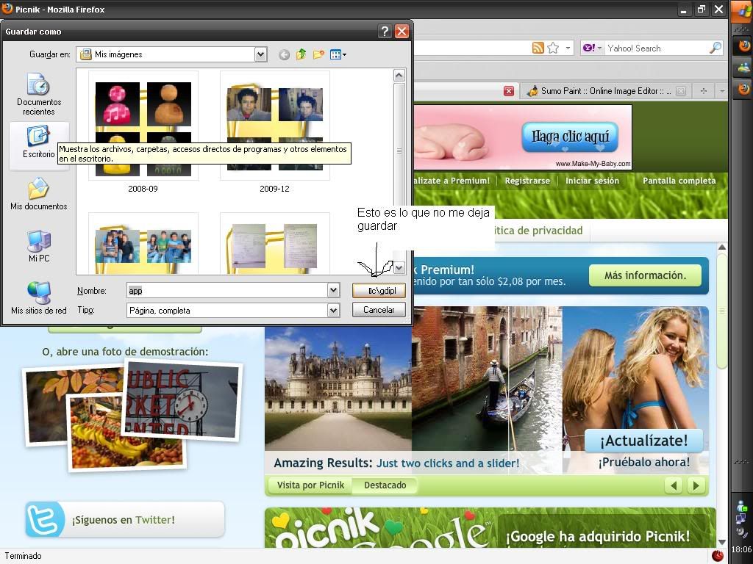Click the Twitter bird icon
The image size is (753, 564).
(x=44, y=519)
